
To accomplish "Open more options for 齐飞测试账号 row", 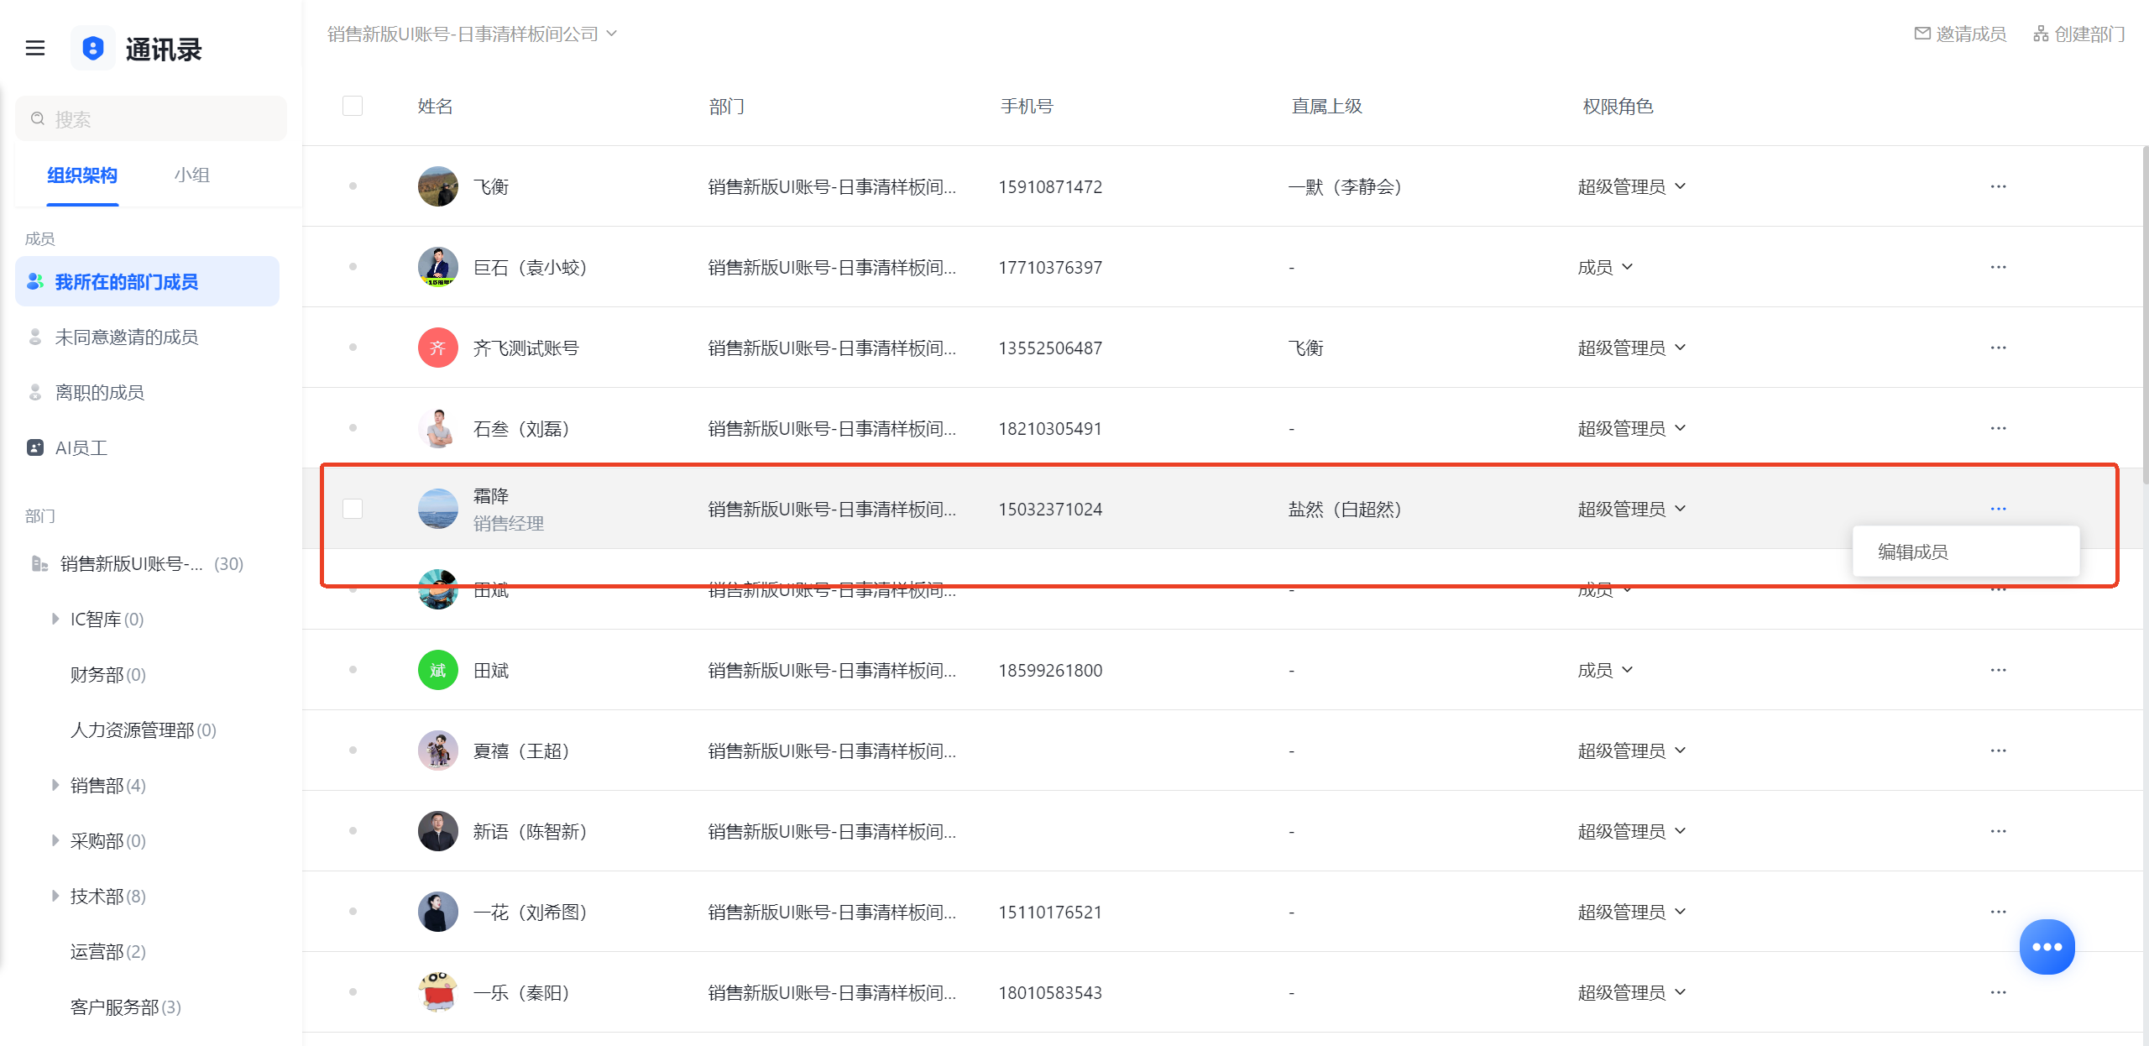I will tap(1998, 348).
